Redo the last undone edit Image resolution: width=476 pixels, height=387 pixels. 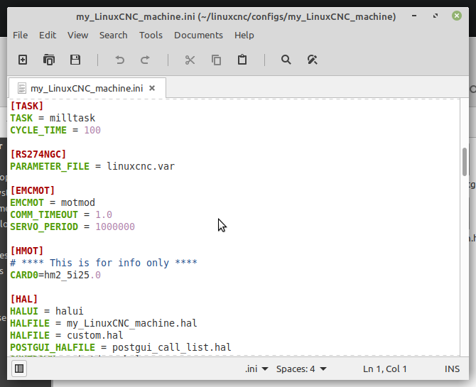tap(145, 60)
